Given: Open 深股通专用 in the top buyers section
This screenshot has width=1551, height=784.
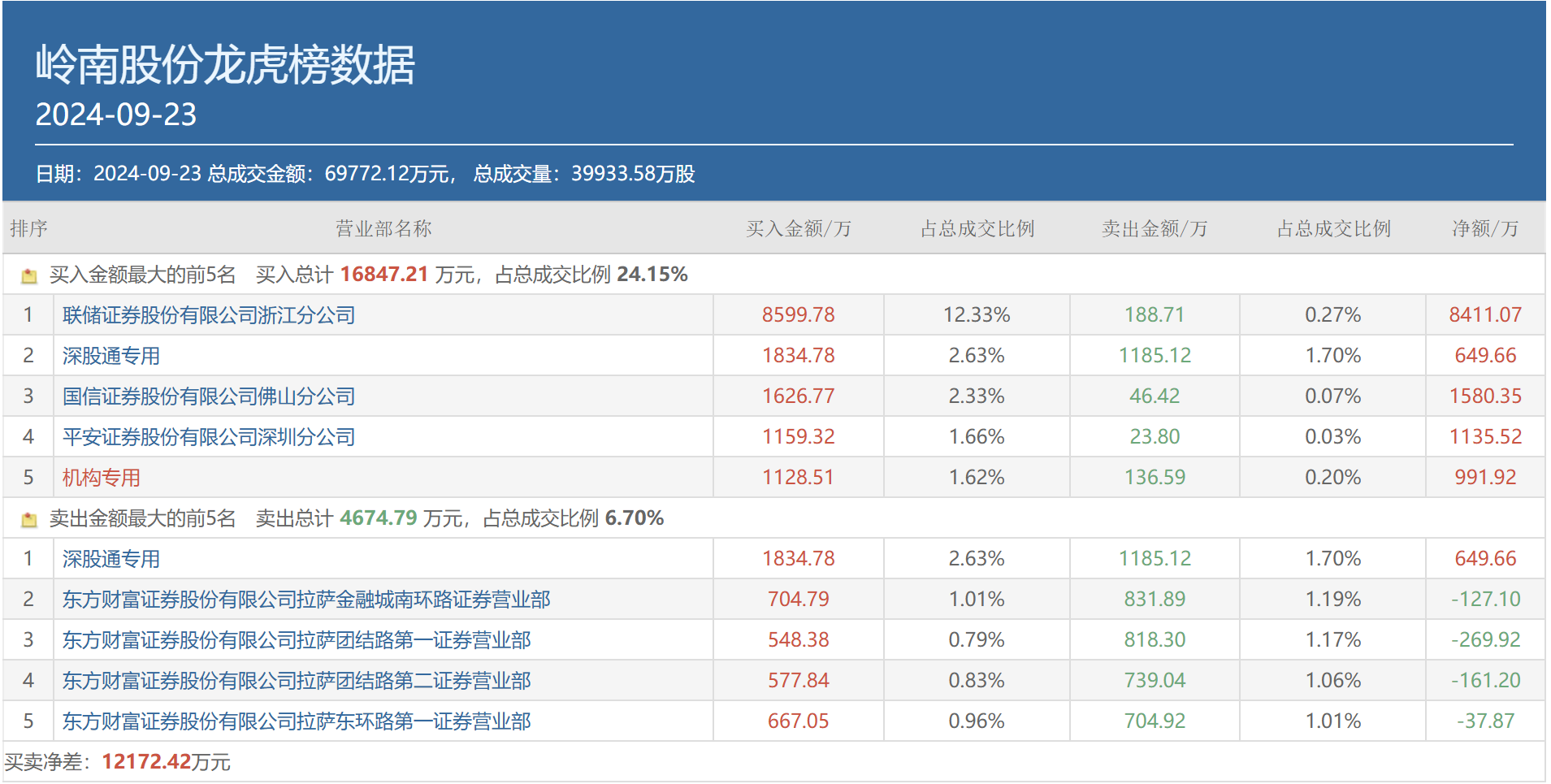Looking at the screenshot, I should 111,356.
